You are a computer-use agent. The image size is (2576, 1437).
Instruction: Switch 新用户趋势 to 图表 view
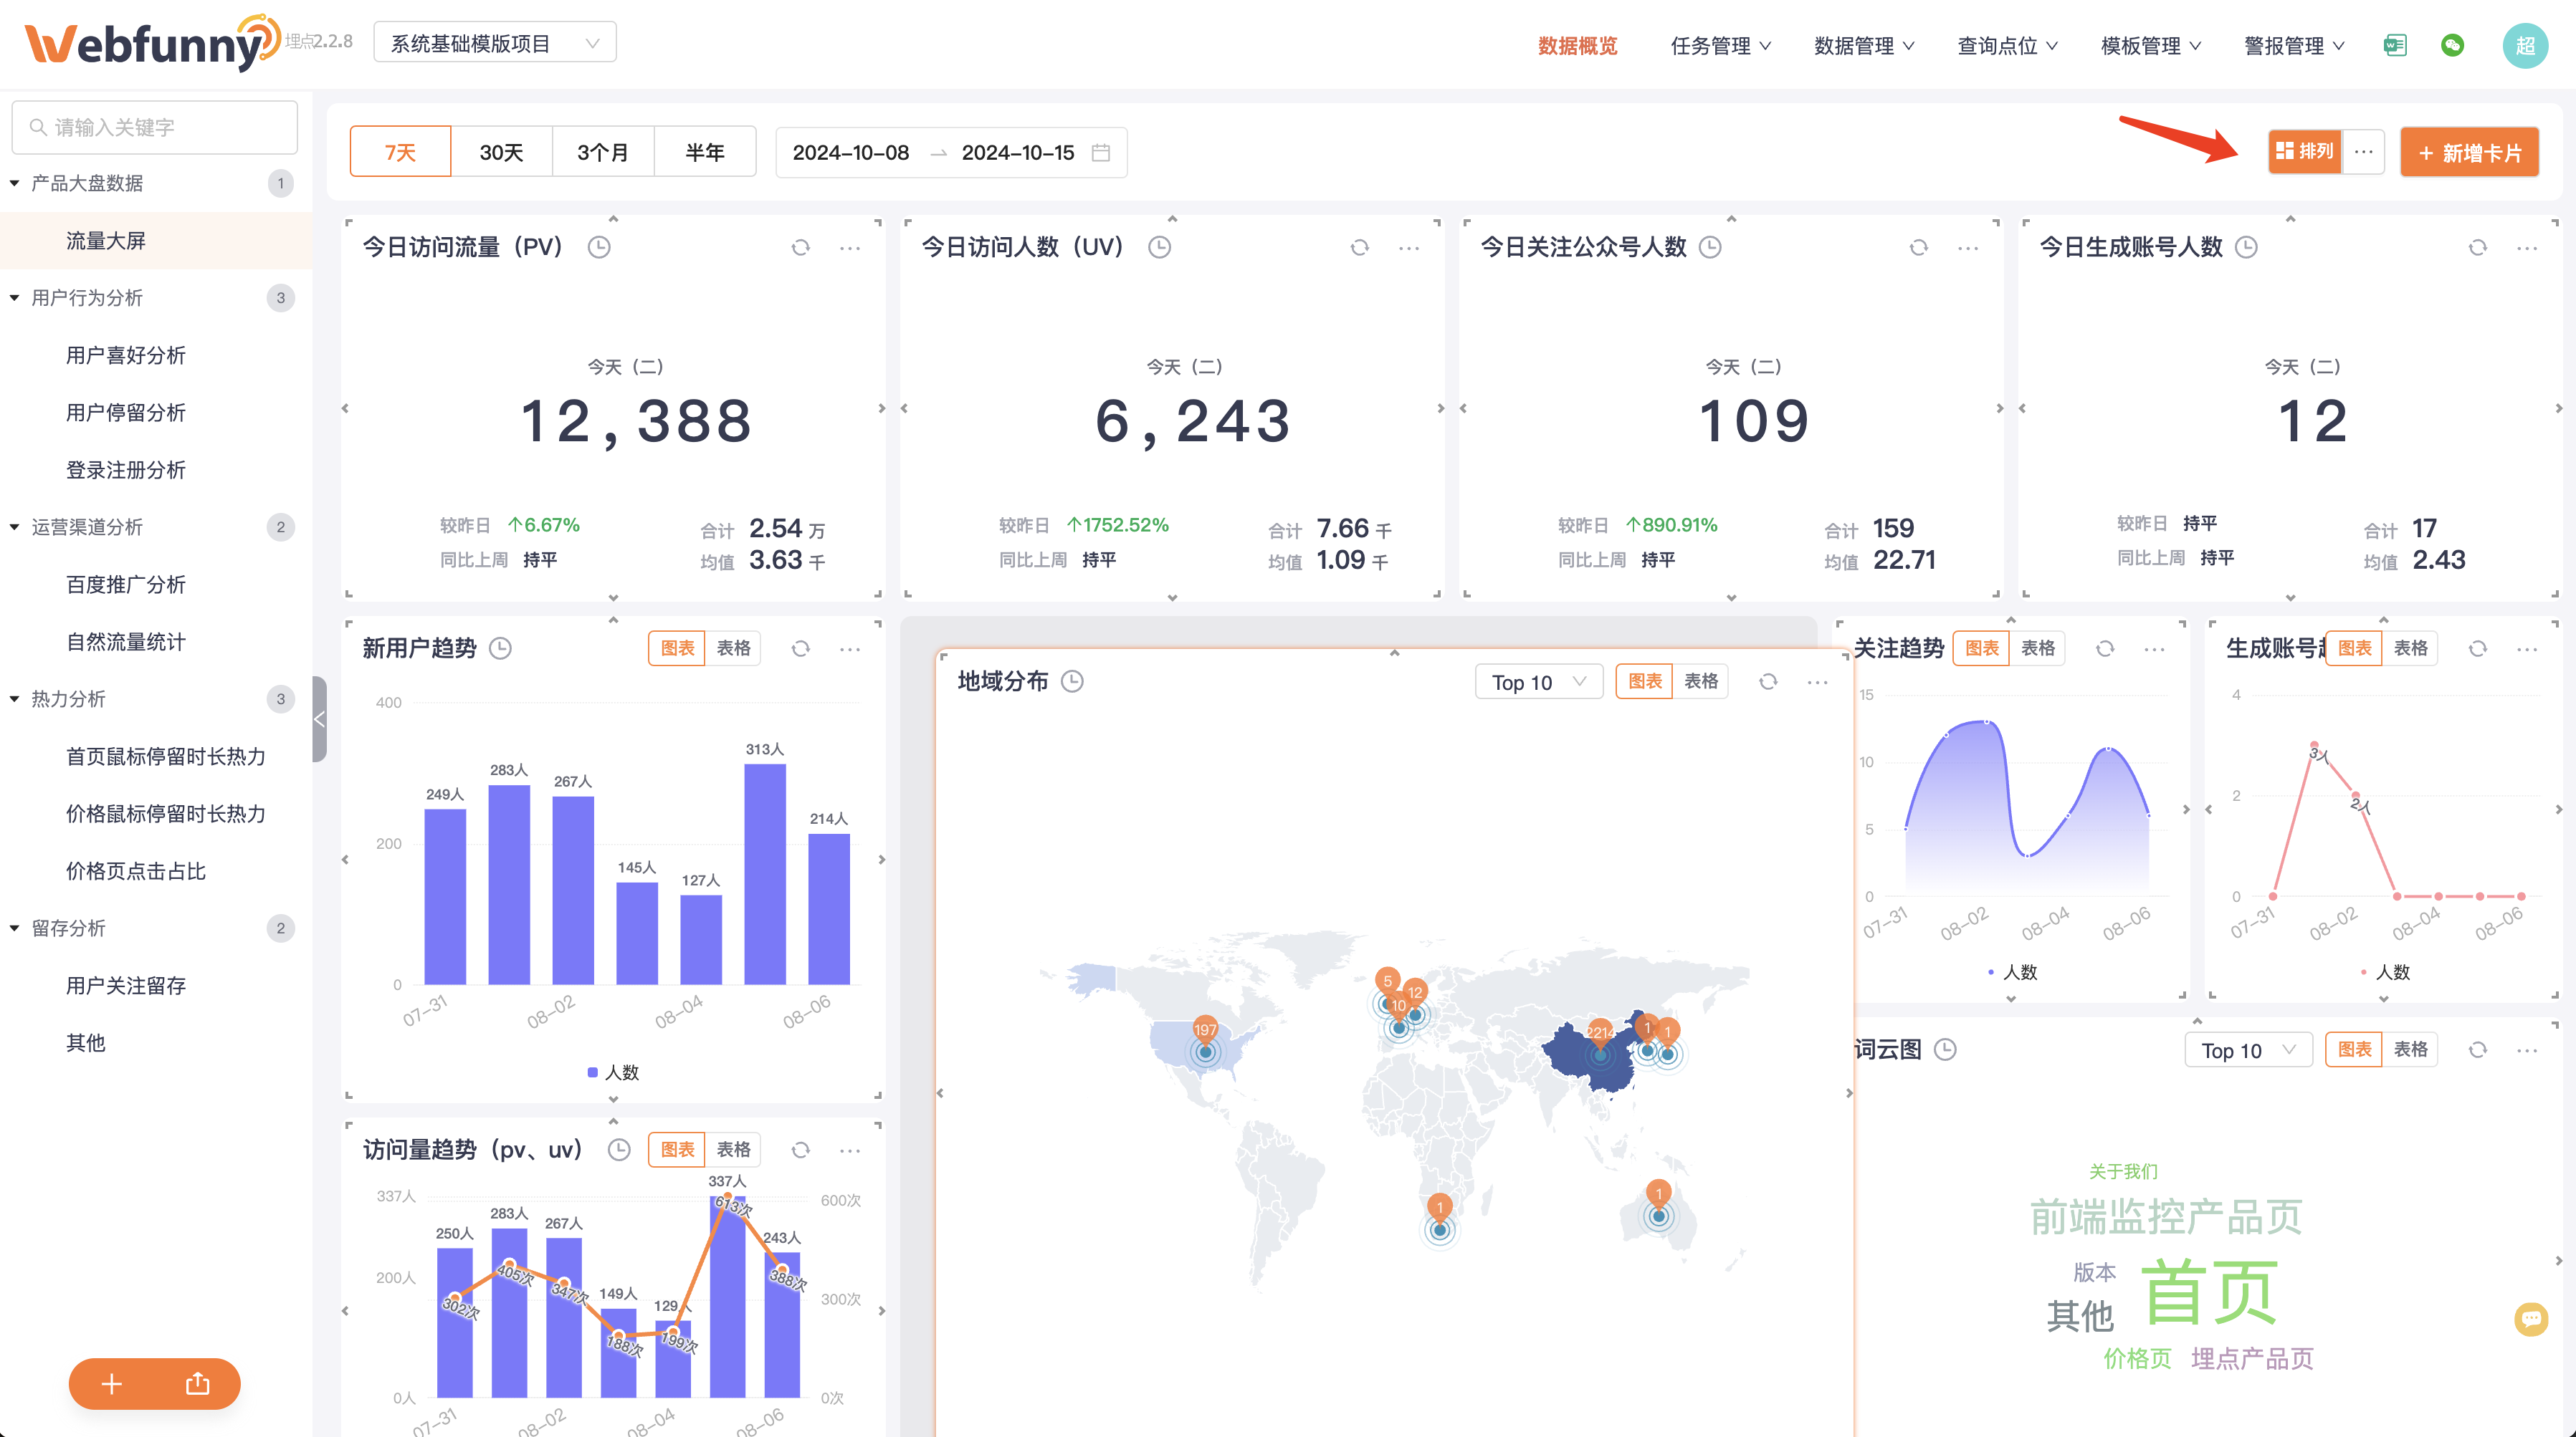(677, 648)
